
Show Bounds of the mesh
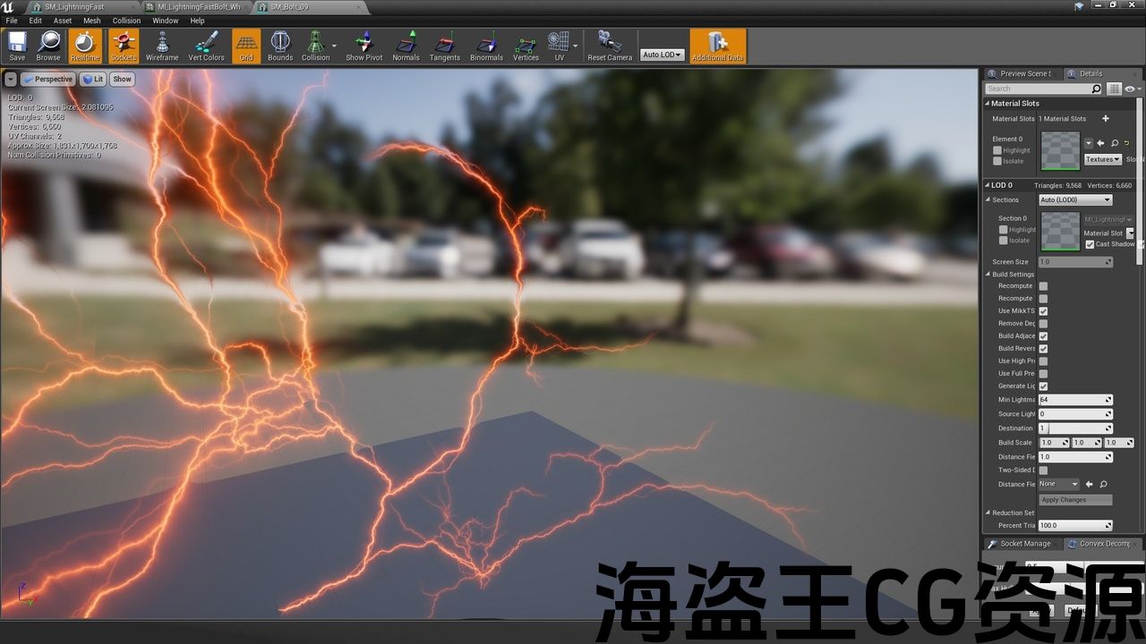[x=280, y=46]
